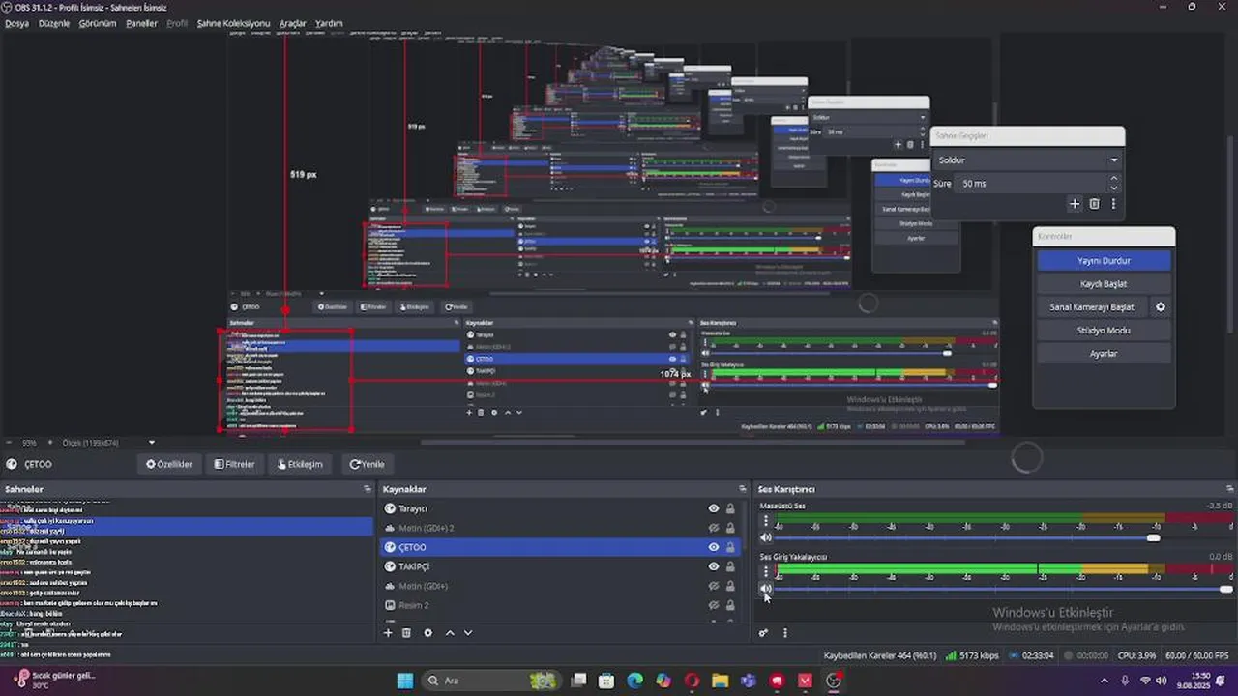Open the Araçlar menu
This screenshot has width=1238, height=696.
[292, 23]
